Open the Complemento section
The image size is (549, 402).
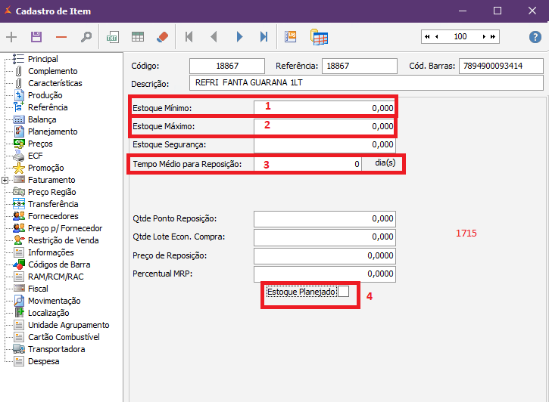52,71
